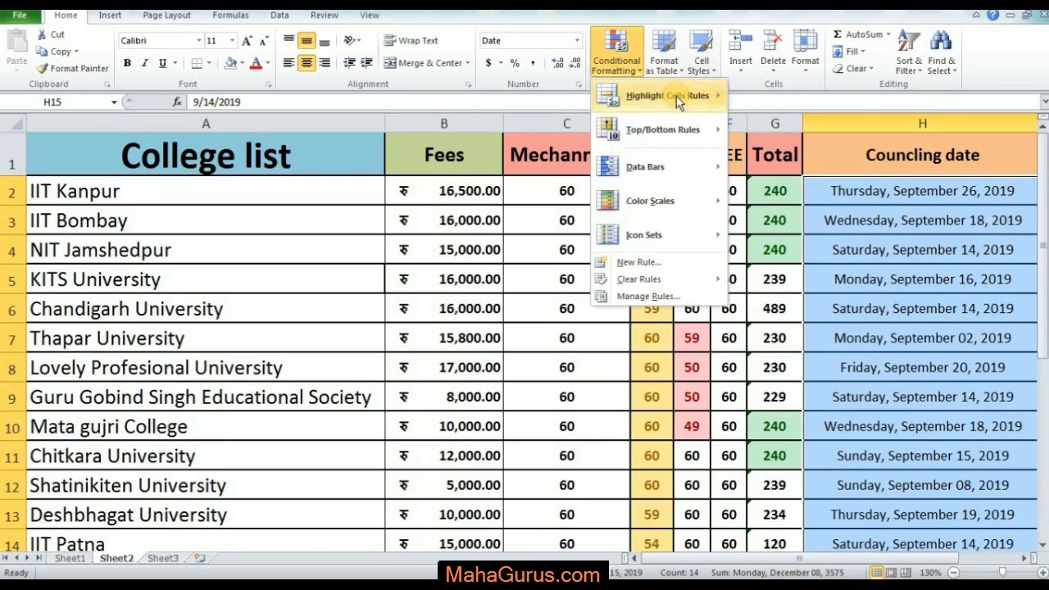The image size is (1049, 590).
Task: Expand the number format Date dropdown
Action: point(577,40)
